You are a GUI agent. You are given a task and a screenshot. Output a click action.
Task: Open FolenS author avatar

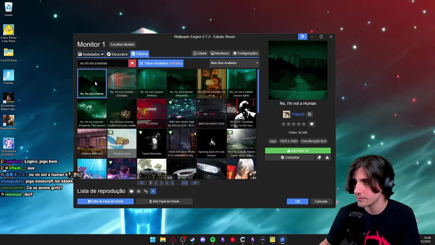point(286,114)
